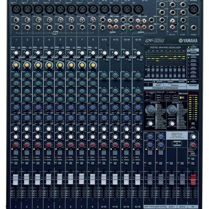Click the XLR input jack of channel 4
The width and height of the screenshot is (209, 209).
tap(49, 9)
